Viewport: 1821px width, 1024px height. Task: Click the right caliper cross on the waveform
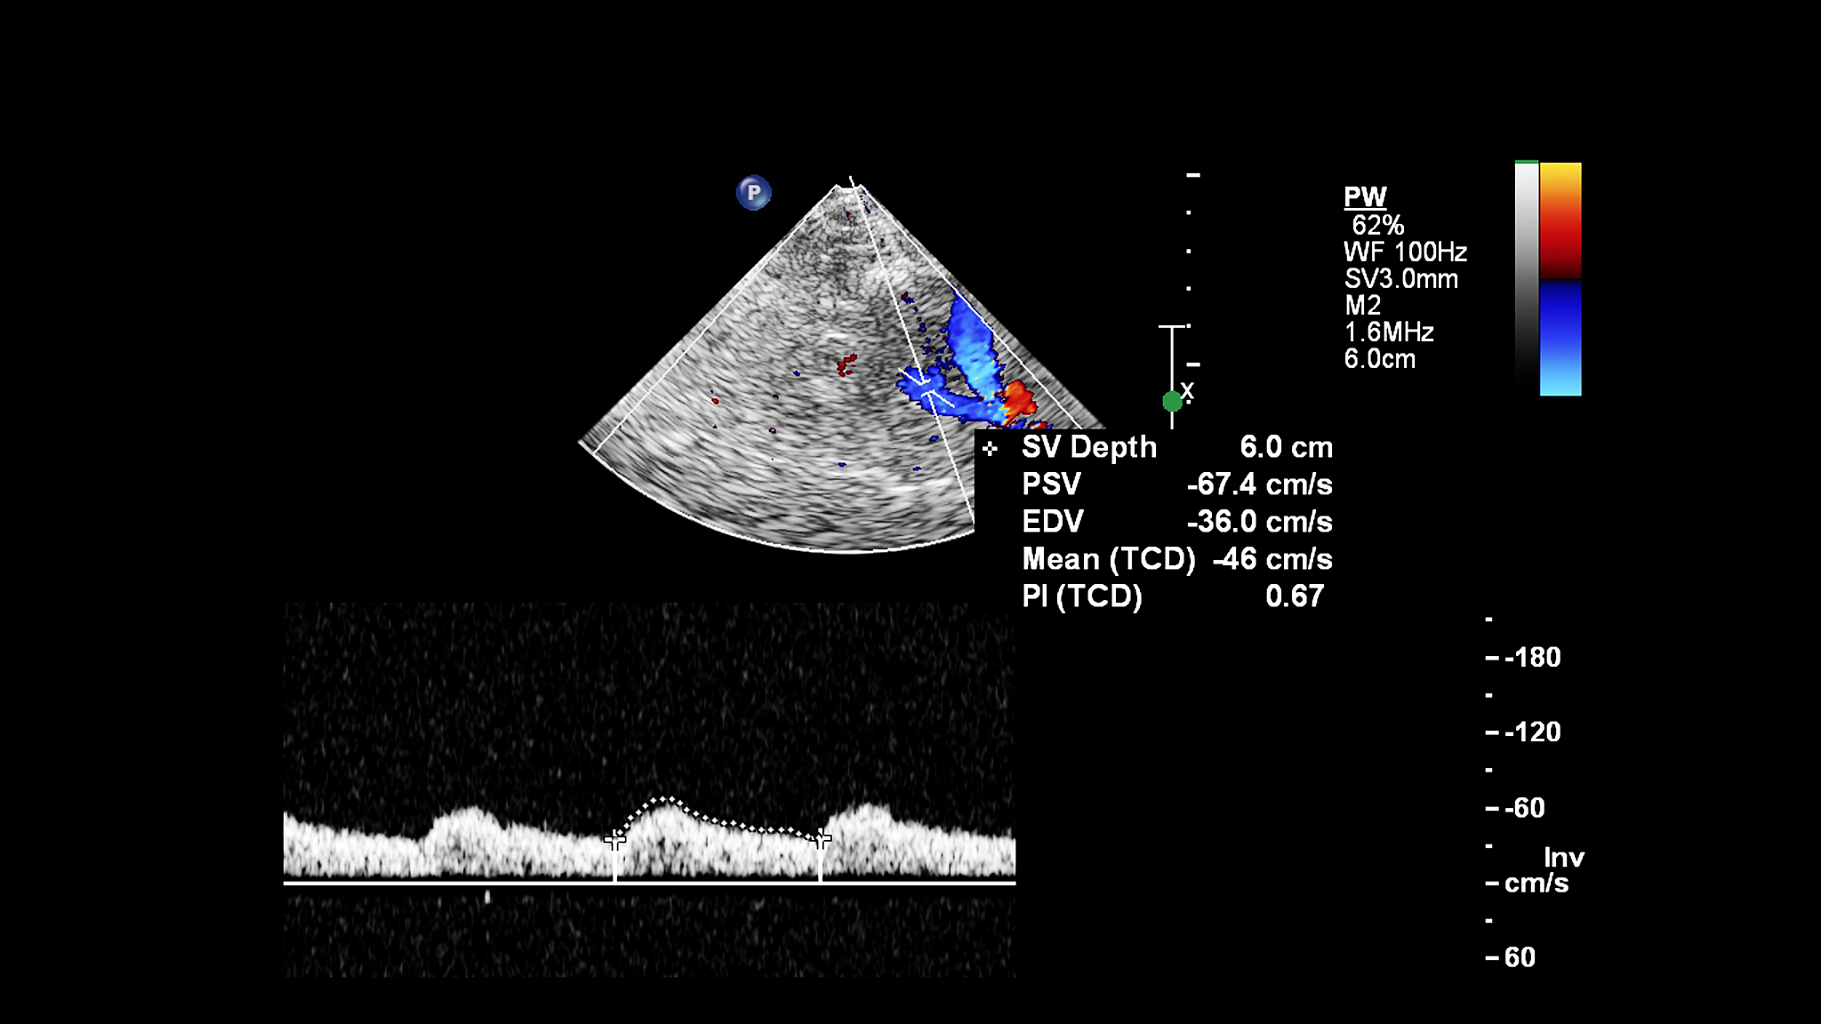821,837
